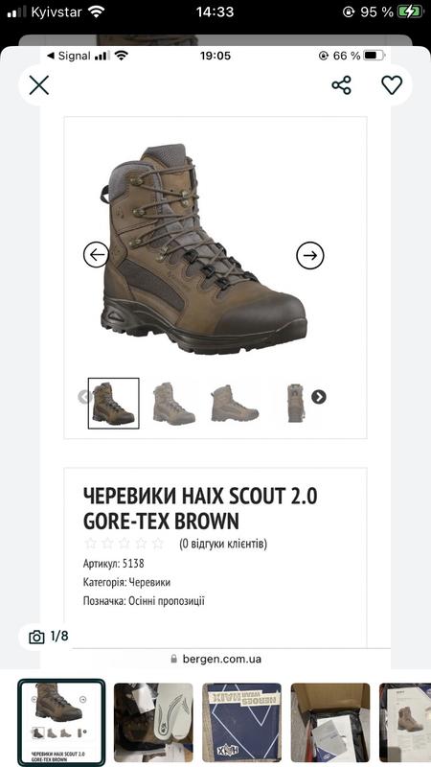Show next boot image with right arrow
431x767 pixels.
pyautogui.click(x=310, y=255)
